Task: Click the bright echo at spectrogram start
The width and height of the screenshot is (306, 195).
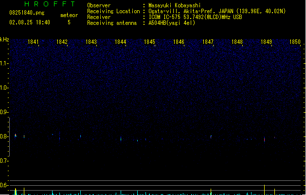Action: point(16,136)
